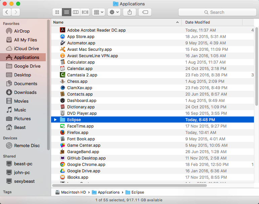Select the Dashboard.app icon
259x204 pixels.
(63, 101)
